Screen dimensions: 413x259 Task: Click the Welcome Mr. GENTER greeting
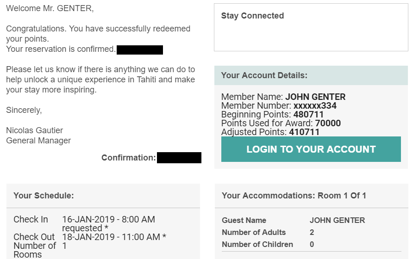[x=50, y=8]
